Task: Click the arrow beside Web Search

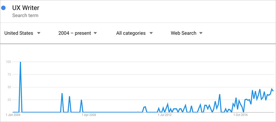Action: pos(201,33)
